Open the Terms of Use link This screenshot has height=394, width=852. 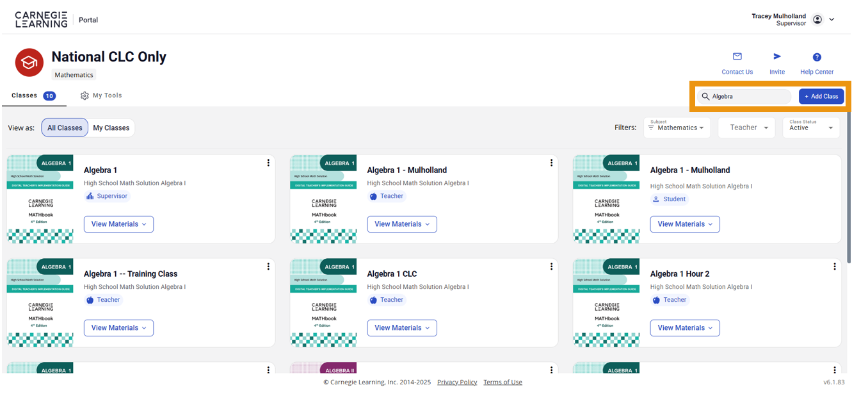click(502, 382)
